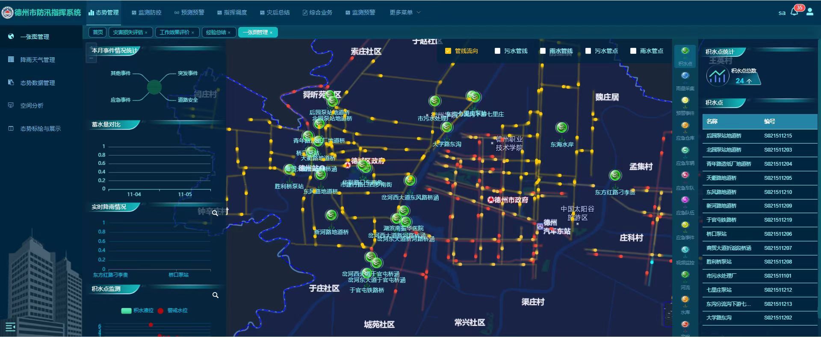Enable the 污水管线 checkbox
821x337 pixels.
[x=497, y=51]
